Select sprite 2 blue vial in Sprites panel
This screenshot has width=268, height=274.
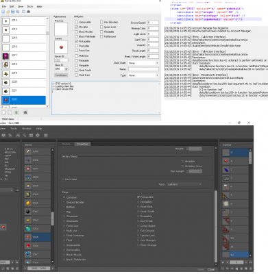coord(235,170)
